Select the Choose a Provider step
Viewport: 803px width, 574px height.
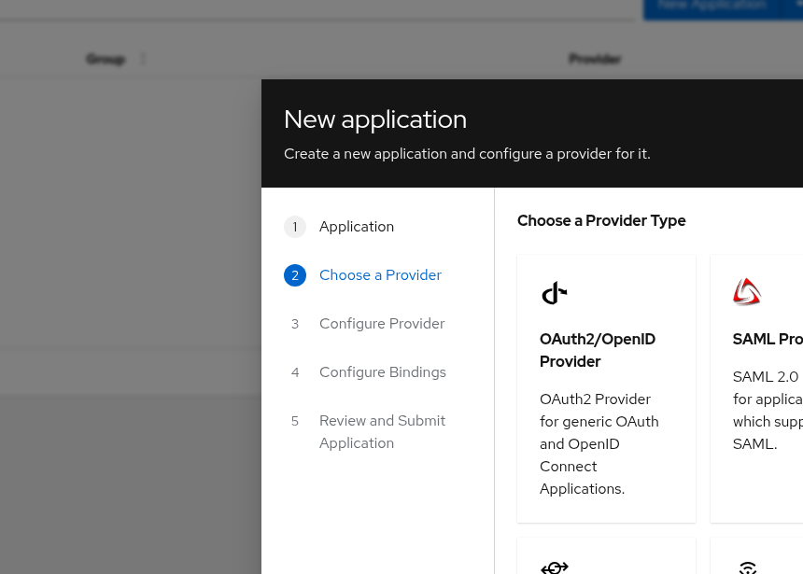[380, 275]
